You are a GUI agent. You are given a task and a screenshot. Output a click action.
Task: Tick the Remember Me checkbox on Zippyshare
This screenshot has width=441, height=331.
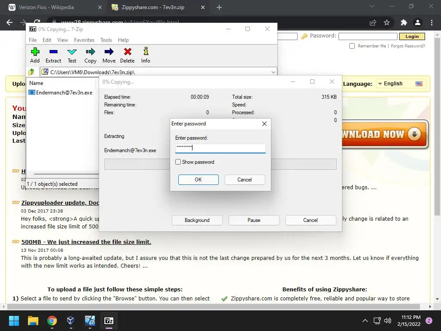[x=352, y=46]
